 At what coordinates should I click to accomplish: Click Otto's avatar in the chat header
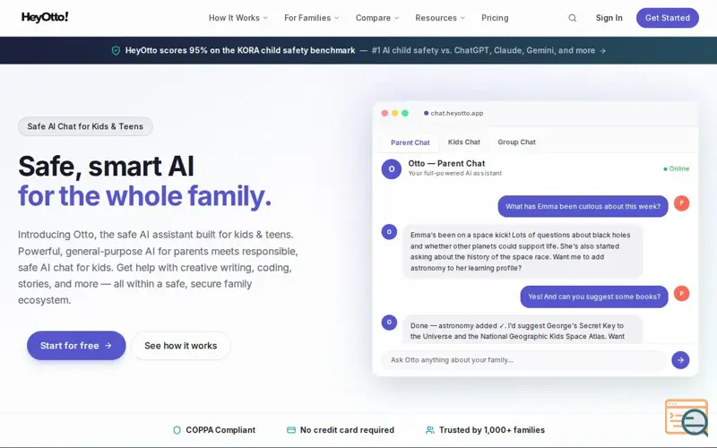point(391,168)
